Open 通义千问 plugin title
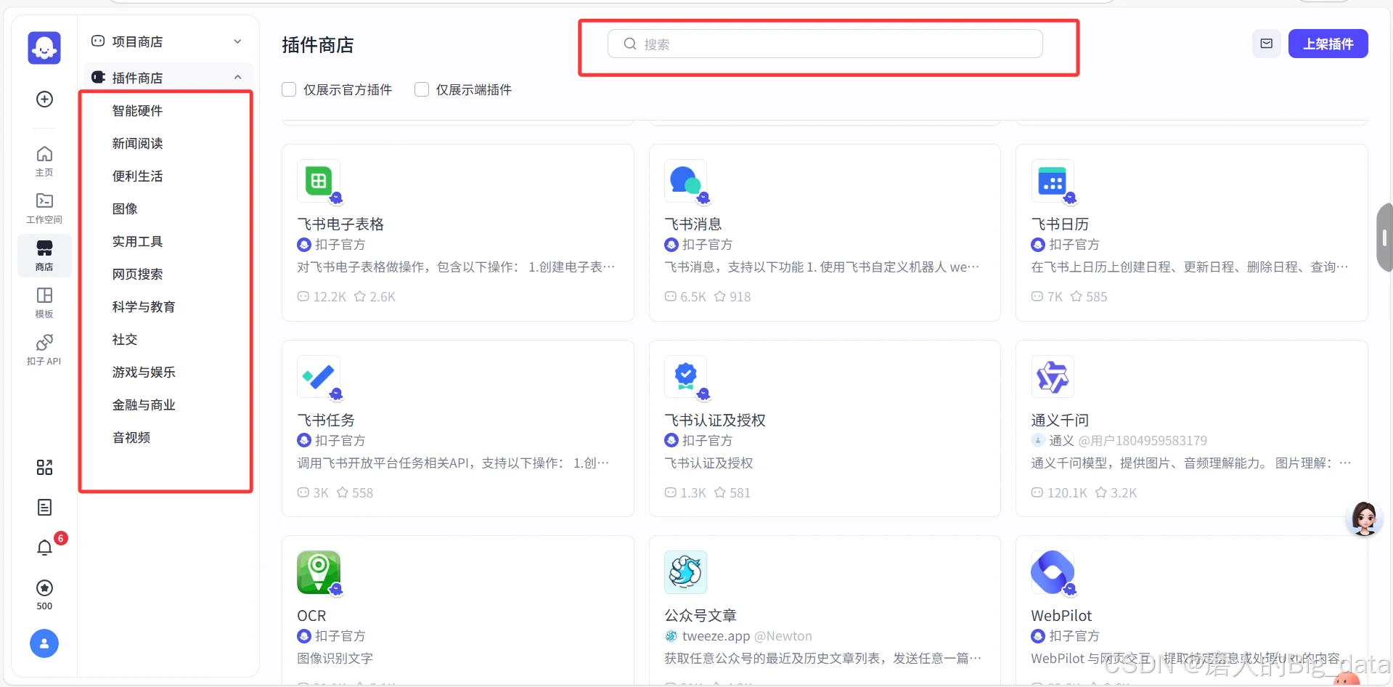The height and width of the screenshot is (687, 1393). click(x=1060, y=420)
